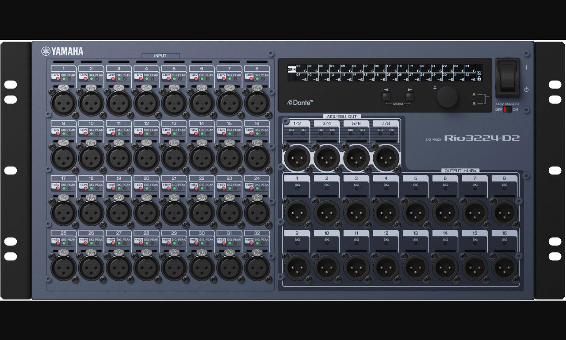Click the AES/EBU OUT section label
The width and height of the screenshot is (566, 340).
pos(342,116)
